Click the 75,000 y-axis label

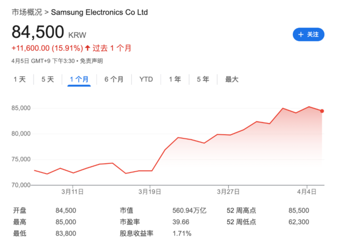click(21, 159)
